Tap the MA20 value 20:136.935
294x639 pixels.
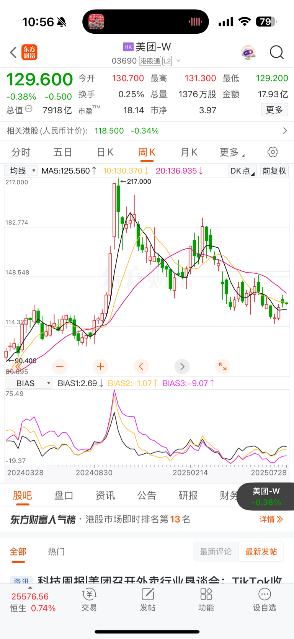click(180, 171)
